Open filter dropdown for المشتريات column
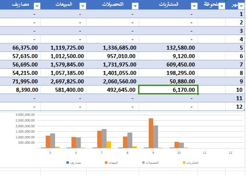This screenshot has width=246, height=176. 194,6
